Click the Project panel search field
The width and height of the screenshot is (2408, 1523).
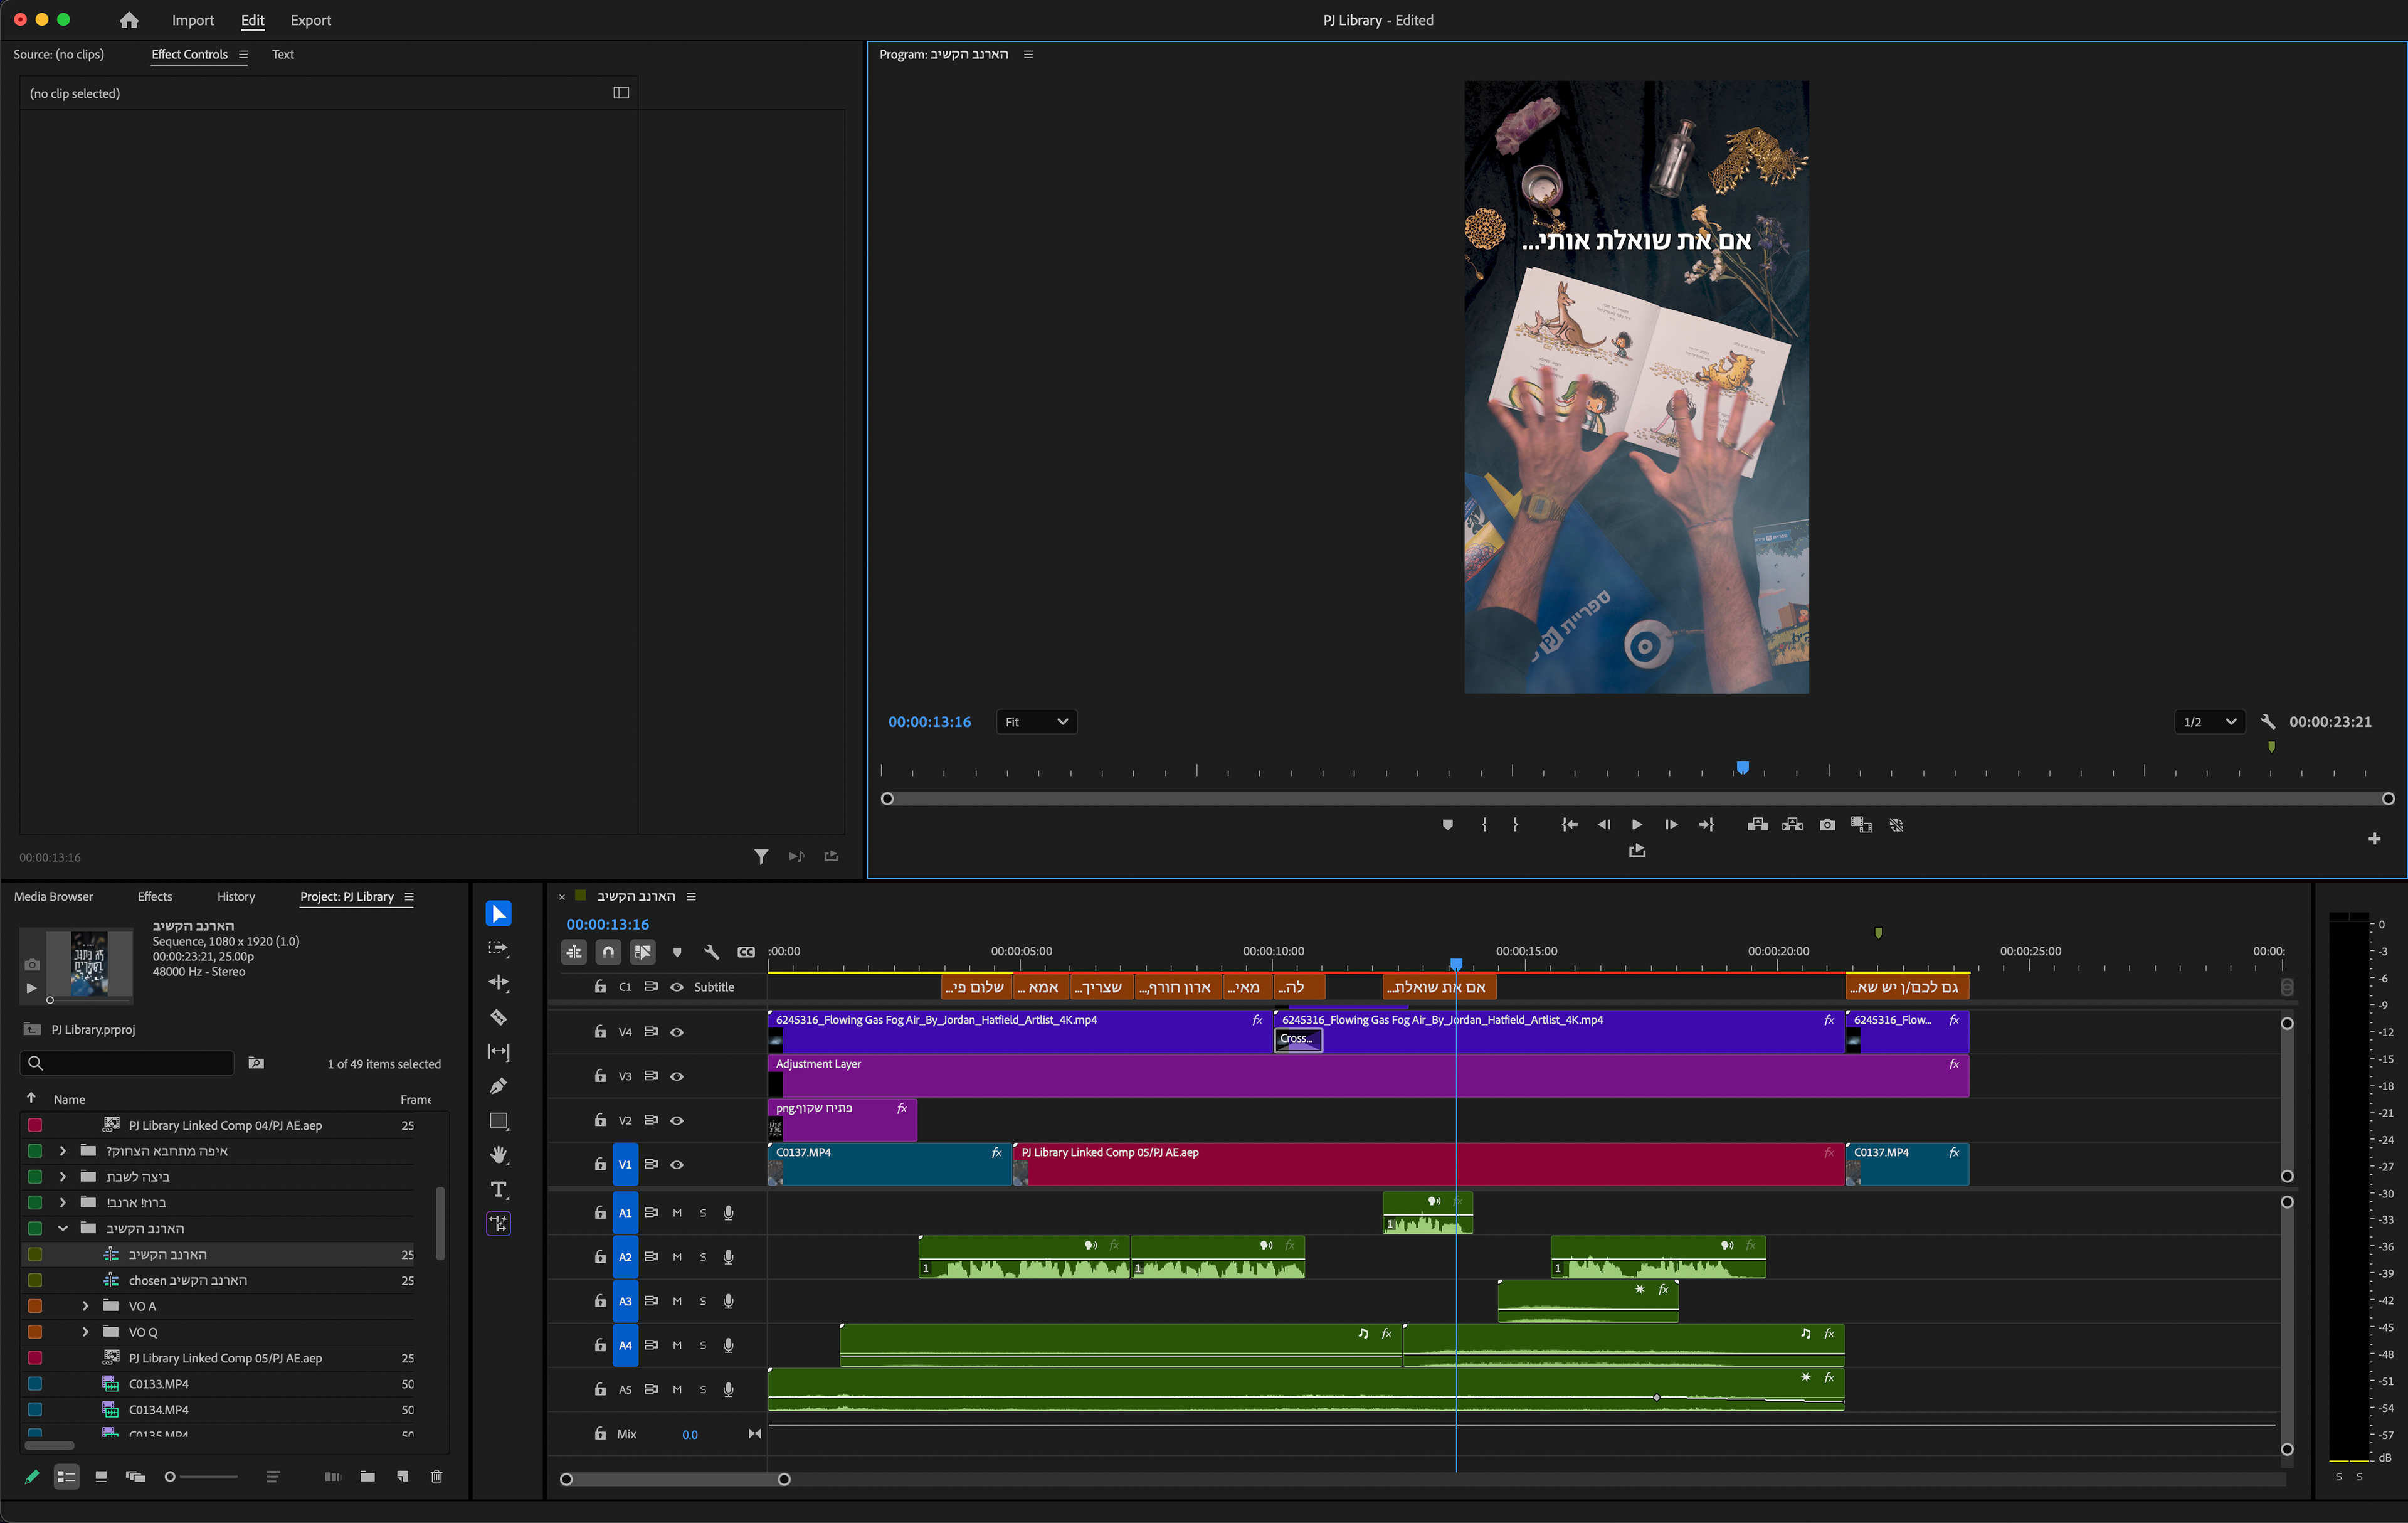point(127,1063)
